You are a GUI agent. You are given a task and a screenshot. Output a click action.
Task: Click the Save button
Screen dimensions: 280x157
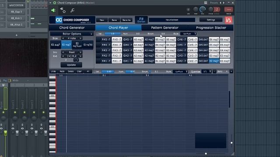click(x=114, y=20)
